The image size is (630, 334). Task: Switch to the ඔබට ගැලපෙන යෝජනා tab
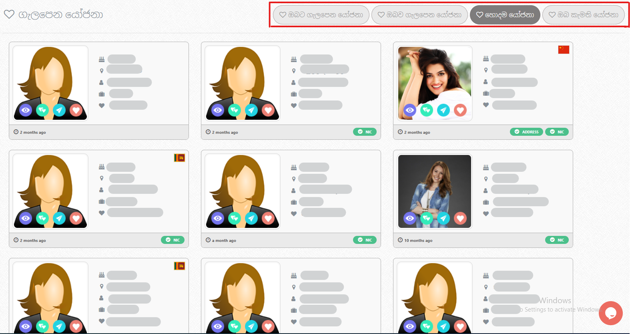(321, 15)
